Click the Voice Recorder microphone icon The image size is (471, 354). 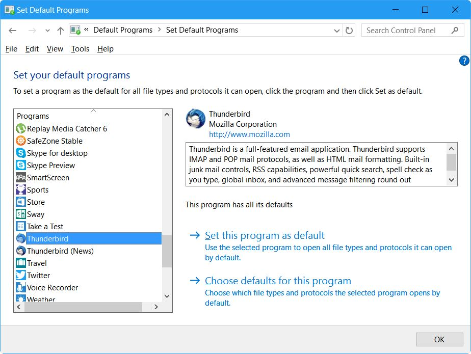(21, 288)
